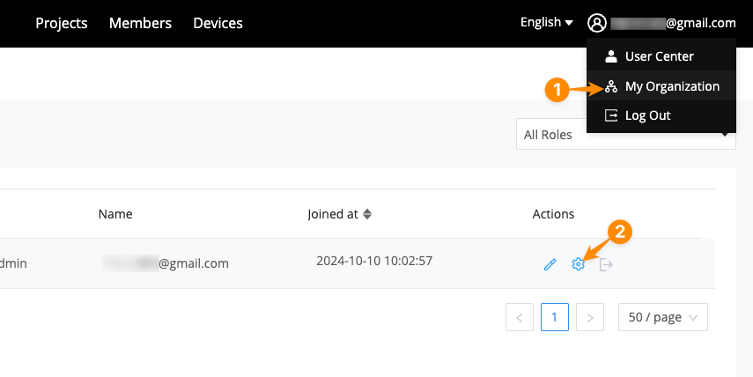Open member settings gear icon

(x=579, y=263)
